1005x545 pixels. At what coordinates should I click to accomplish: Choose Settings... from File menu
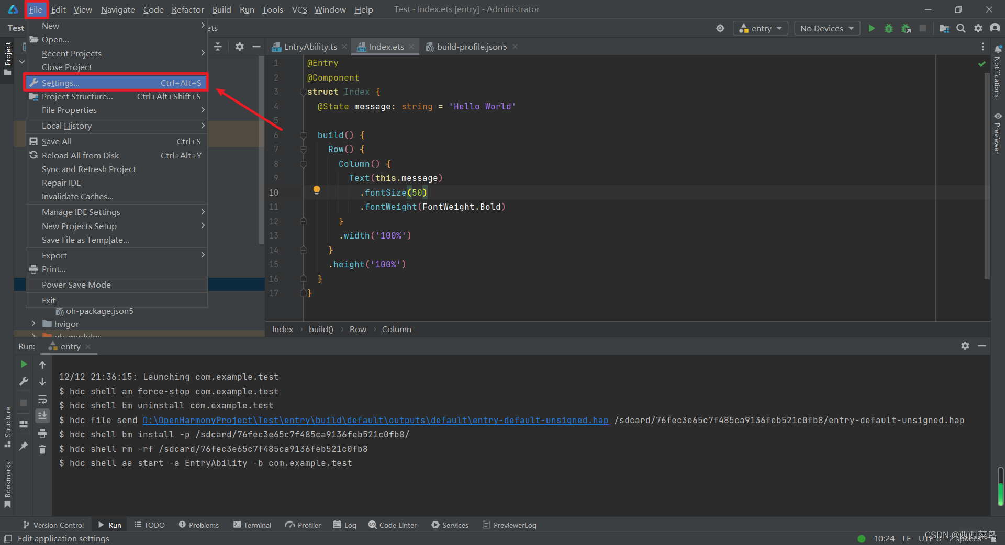[x=117, y=83]
